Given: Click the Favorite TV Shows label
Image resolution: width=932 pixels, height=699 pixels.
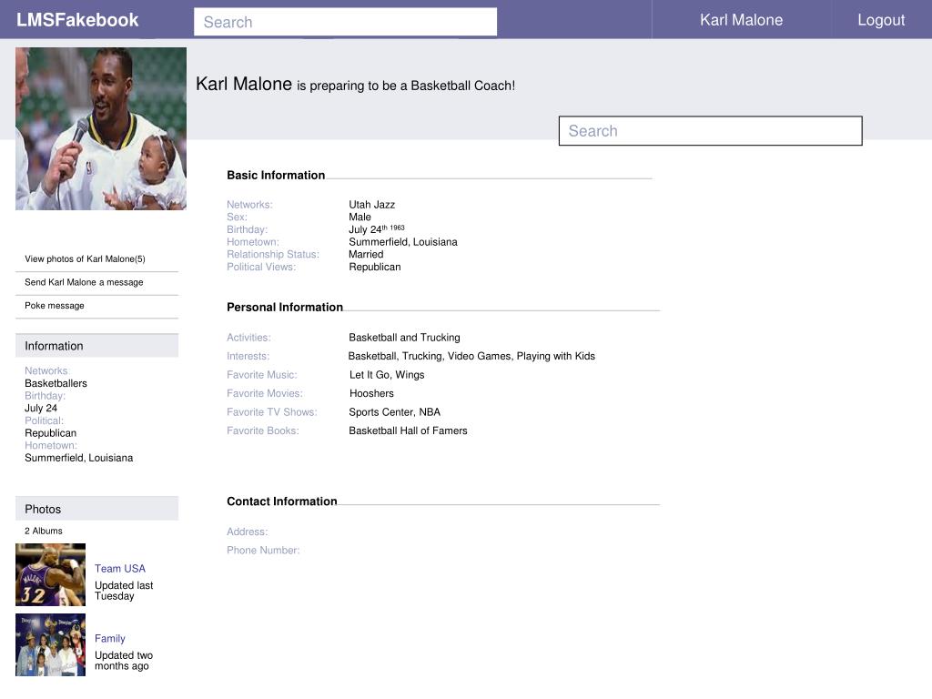Looking at the screenshot, I should (x=272, y=412).
